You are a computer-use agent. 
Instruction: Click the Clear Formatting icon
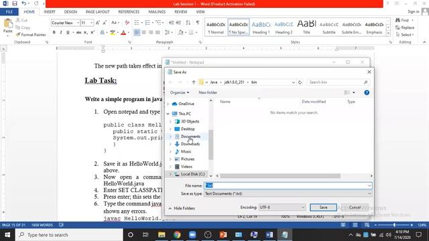(127, 22)
